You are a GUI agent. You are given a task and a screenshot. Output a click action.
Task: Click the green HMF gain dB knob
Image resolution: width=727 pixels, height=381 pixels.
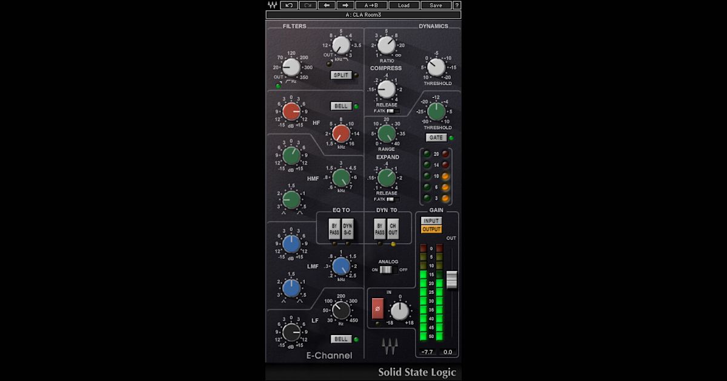(x=291, y=156)
